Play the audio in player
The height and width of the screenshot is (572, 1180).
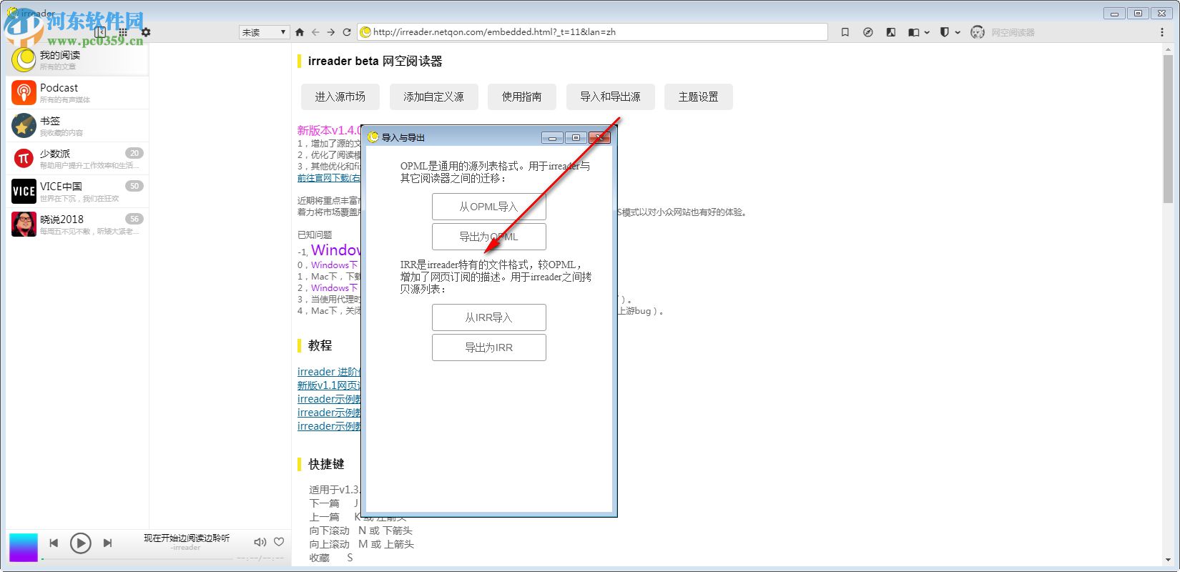[81, 543]
